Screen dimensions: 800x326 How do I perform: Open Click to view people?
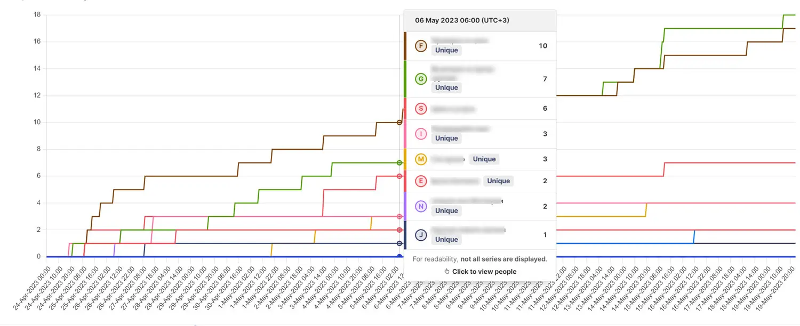tap(480, 271)
